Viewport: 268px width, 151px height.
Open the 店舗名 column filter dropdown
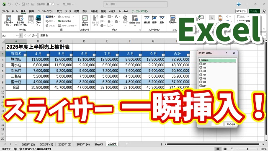25,55
